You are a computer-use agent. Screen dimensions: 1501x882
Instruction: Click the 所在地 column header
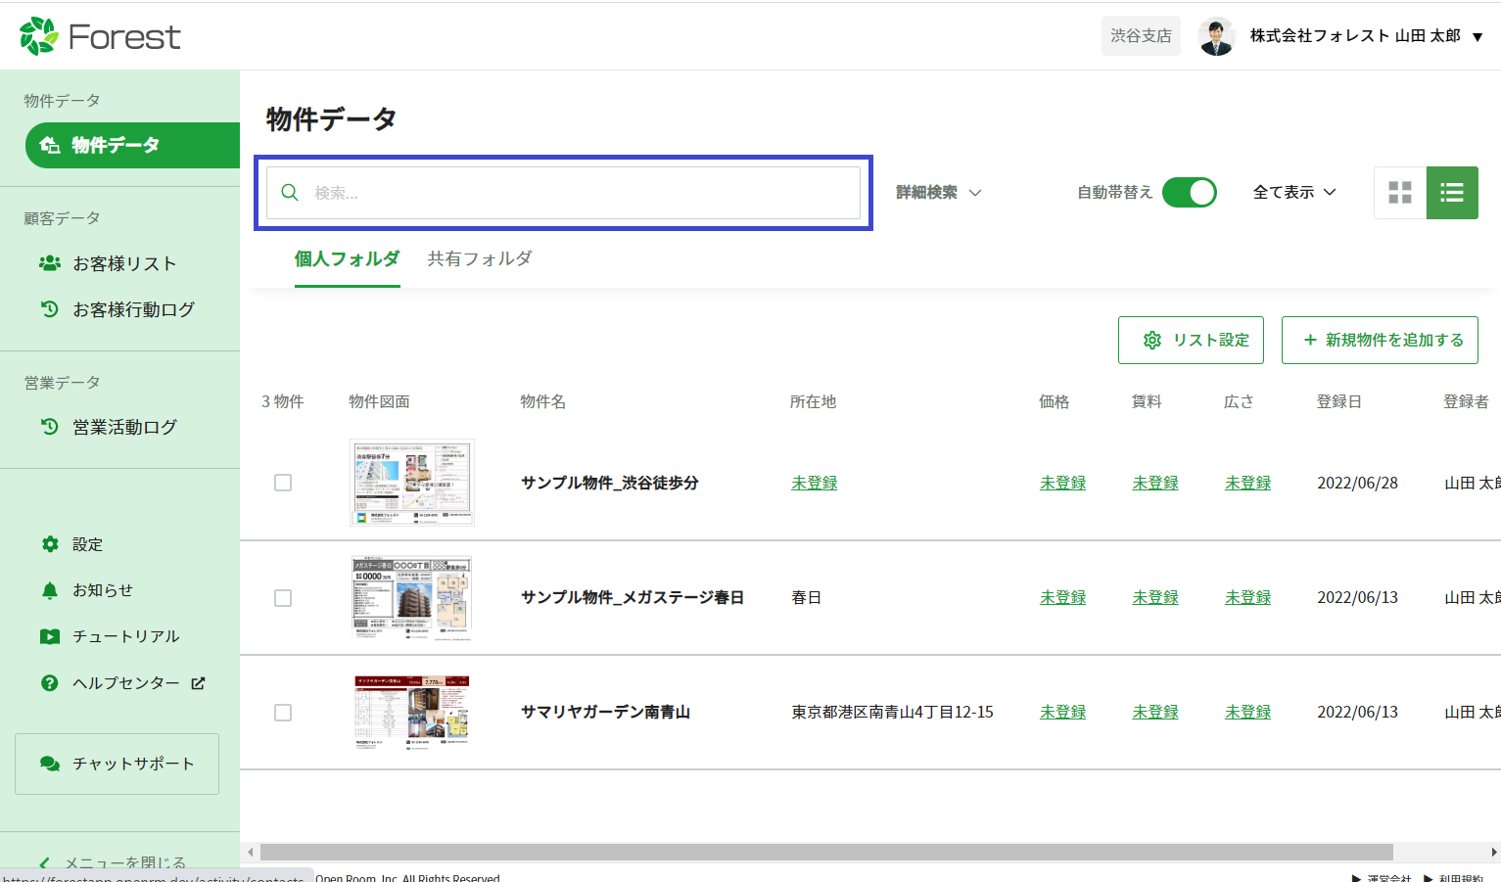click(814, 401)
